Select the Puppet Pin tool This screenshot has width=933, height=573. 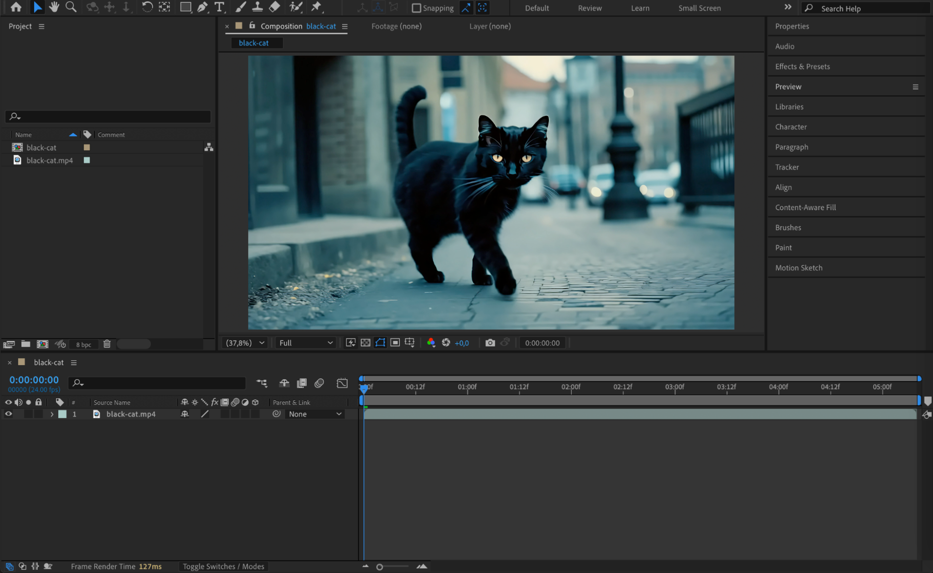coord(316,7)
